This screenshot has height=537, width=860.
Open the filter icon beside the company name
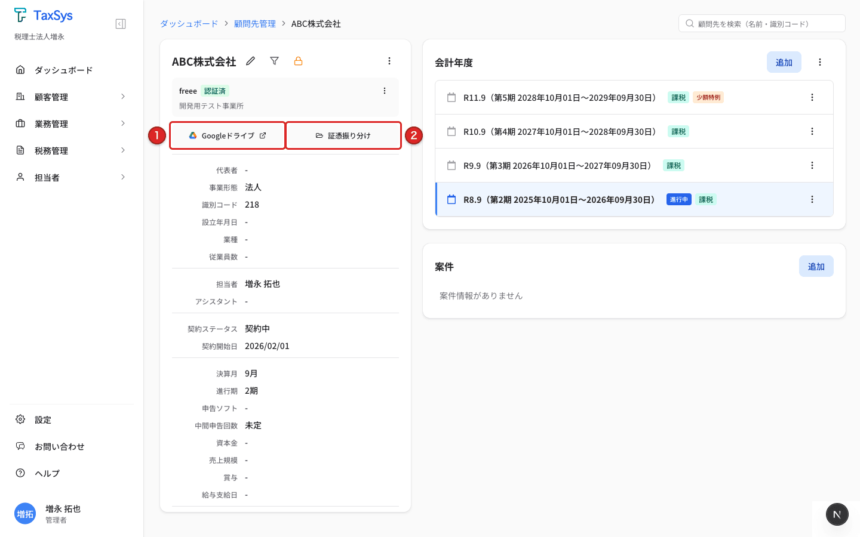pos(274,60)
